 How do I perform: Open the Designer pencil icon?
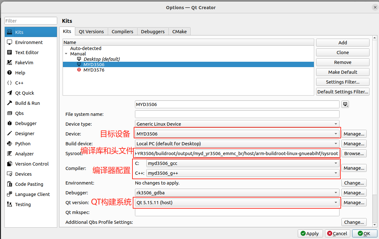pyautogui.click(x=9, y=133)
